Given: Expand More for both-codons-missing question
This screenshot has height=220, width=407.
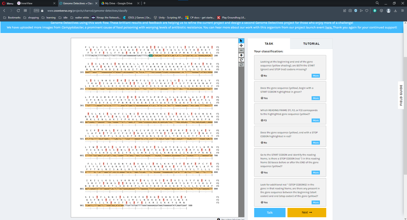Looking at the screenshot, I should 315,76.
